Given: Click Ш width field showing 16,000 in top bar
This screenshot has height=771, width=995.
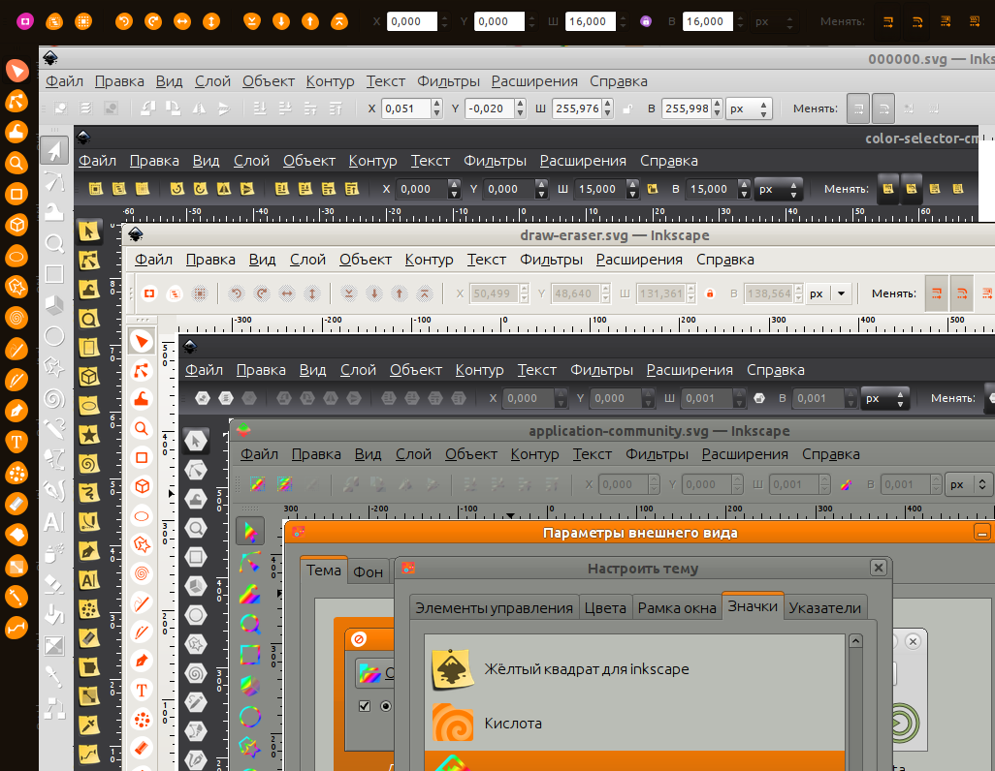Looking at the screenshot, I should pyautogui.click(x=591, y=21).
